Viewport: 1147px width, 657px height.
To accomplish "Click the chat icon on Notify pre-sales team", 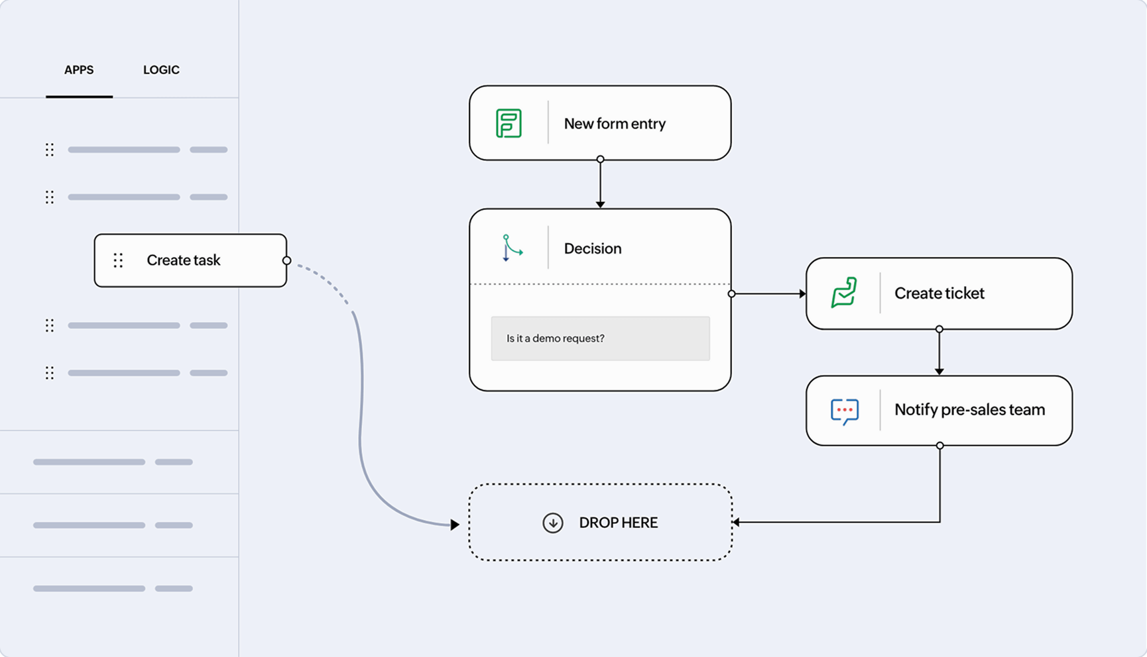I will (x=844, y=411).
